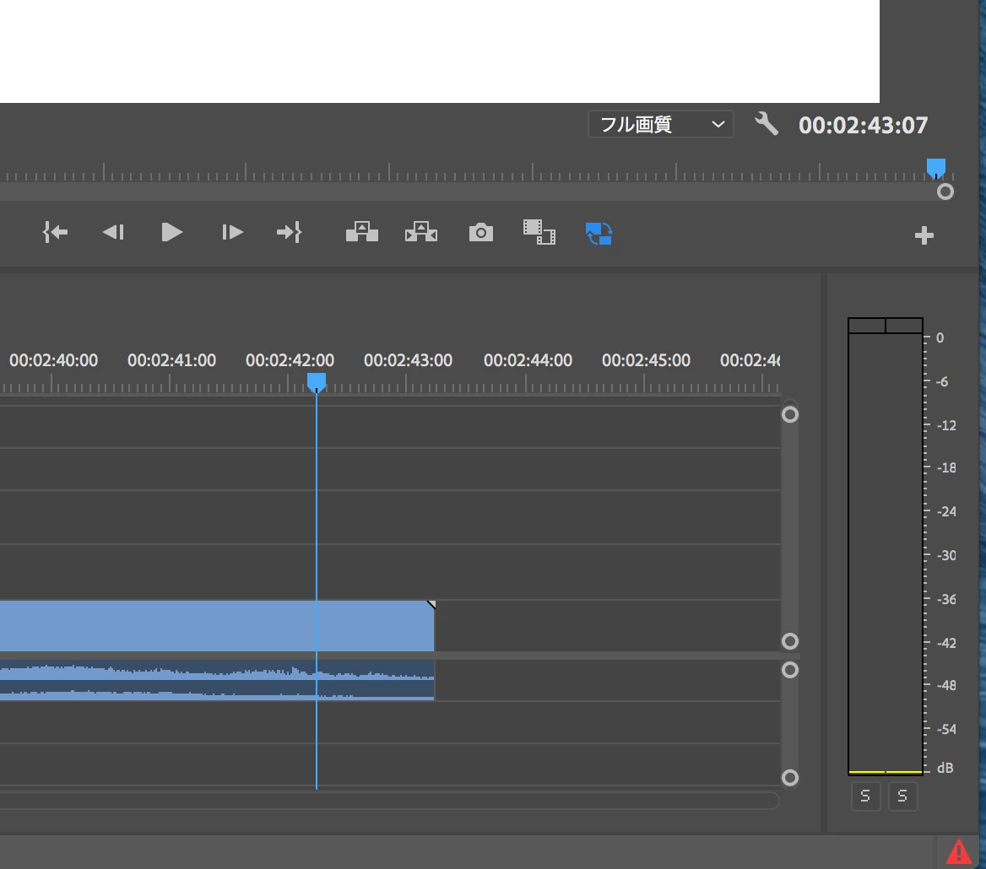Toggle the blue loop playback button
Viewport: 986px width, 869px height.
[599, 233]
